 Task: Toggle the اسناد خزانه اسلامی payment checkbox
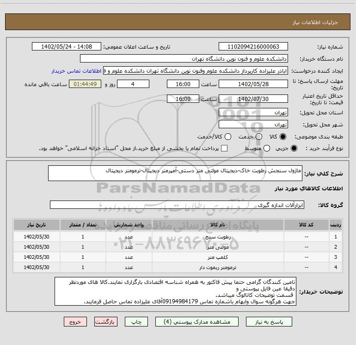(224, 148)
